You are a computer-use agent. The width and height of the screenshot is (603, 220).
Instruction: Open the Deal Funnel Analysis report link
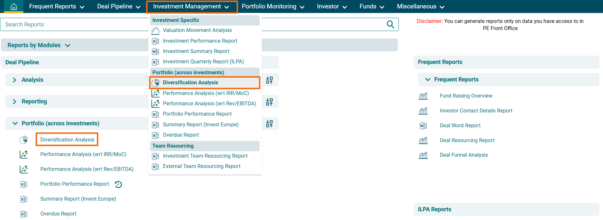pyautogui.click(x=464, y=155)
